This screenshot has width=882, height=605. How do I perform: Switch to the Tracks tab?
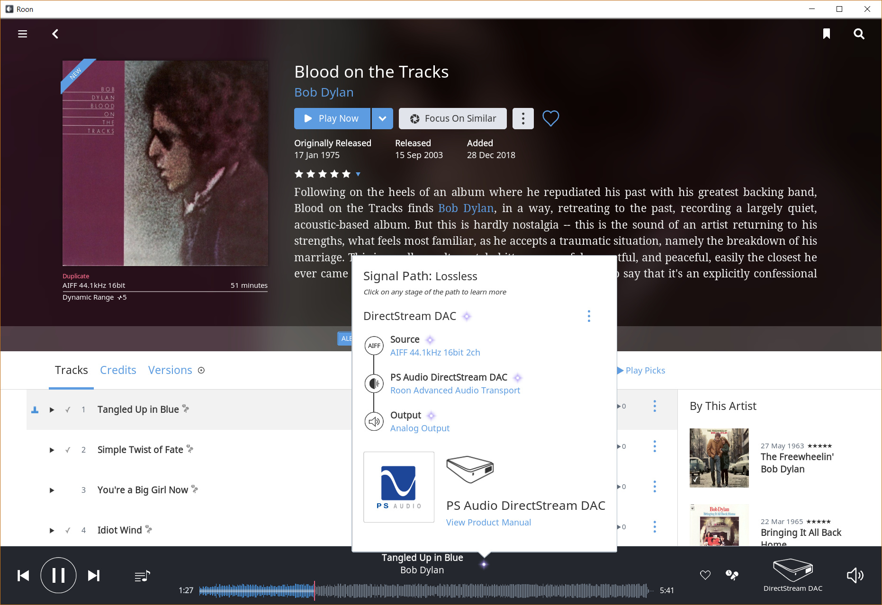click(71, 370)
